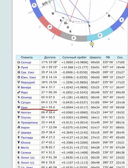Image resolution: width=128 pixels, height=168 pixels.
Task: Select declination value 26S47
Action: (120, 87)
